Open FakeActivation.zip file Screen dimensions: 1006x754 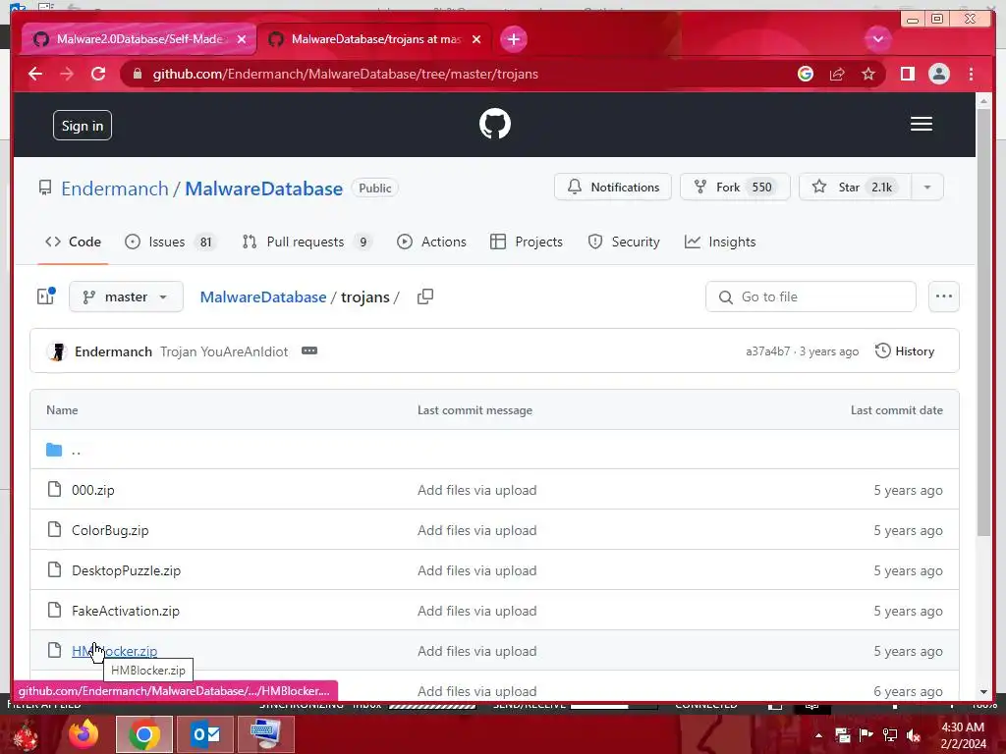click(x=126, y=611)
